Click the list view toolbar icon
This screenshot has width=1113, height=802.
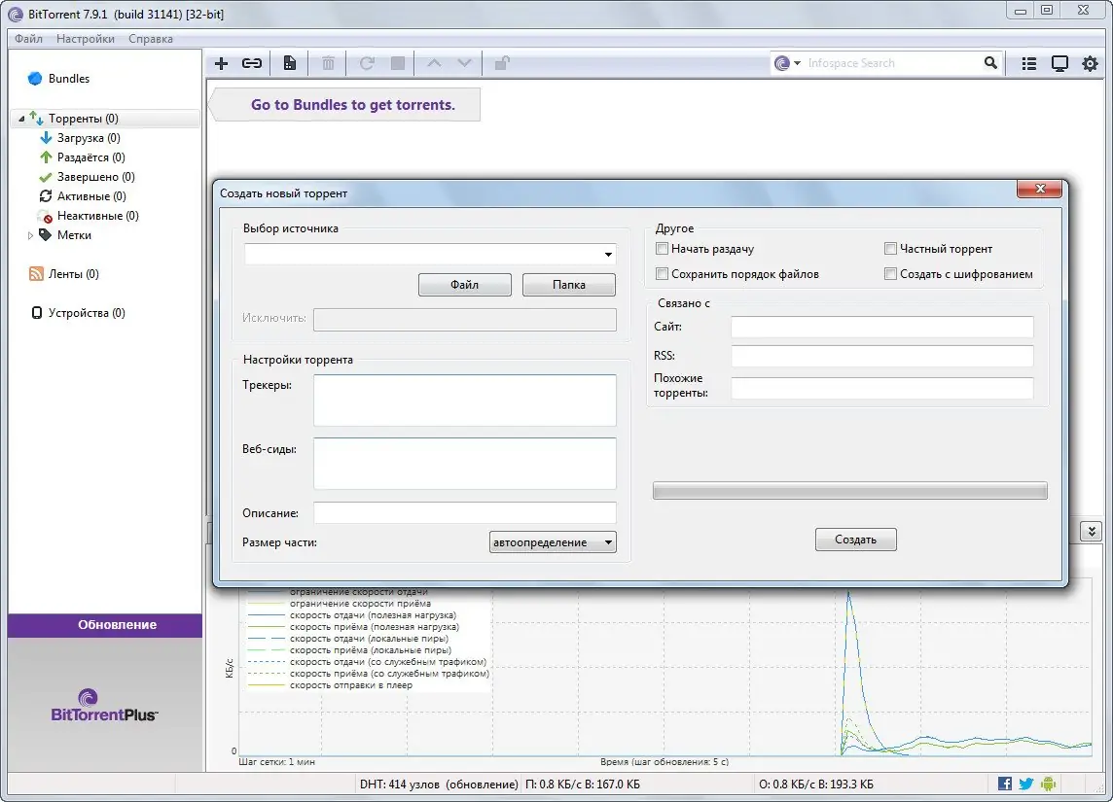pyautogui.click(x=1029, y=64)
